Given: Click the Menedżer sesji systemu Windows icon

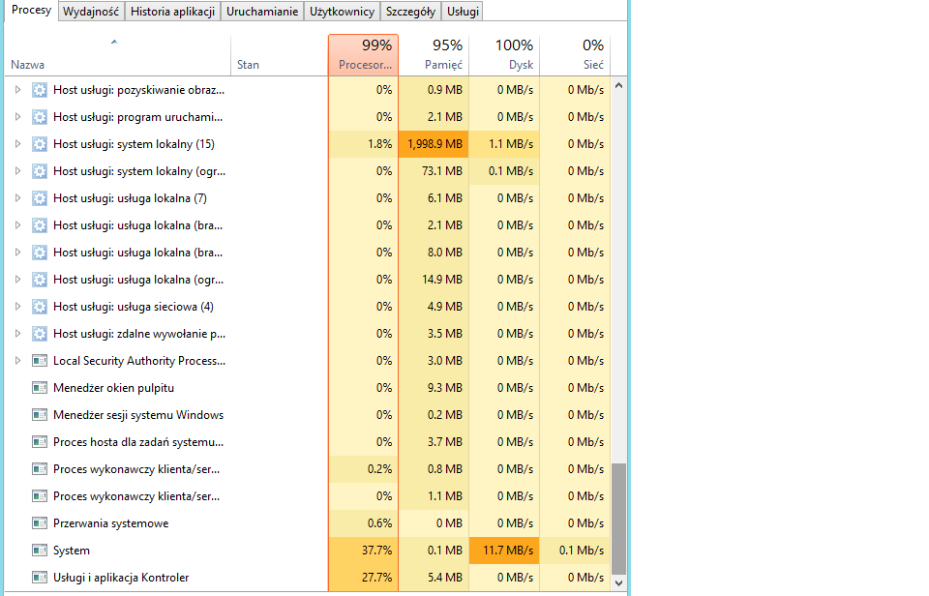Looking at the screenshot, I should pos(39,415).
